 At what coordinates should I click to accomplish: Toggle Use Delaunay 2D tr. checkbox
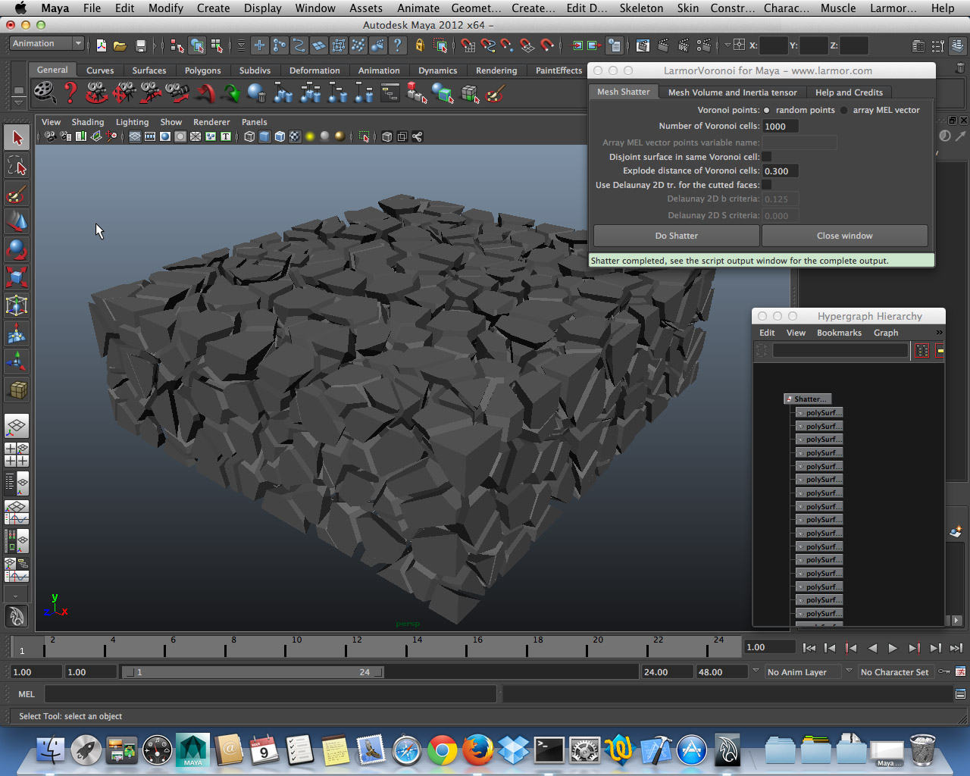point(767,185)
